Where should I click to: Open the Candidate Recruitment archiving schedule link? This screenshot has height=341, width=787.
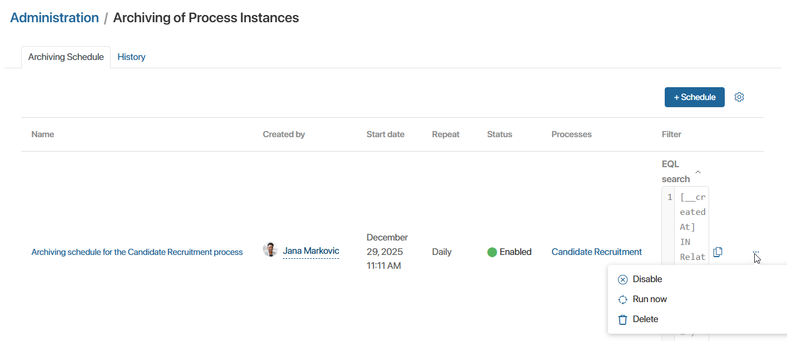pos(137,252)
